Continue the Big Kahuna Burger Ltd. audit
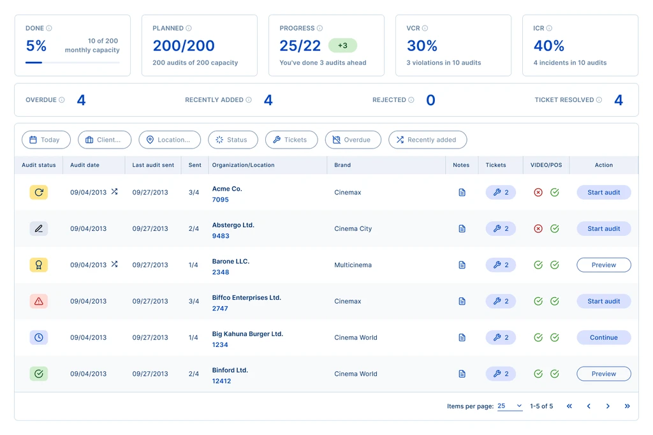The height and width of the screenshot is (435, 653). 604,337
